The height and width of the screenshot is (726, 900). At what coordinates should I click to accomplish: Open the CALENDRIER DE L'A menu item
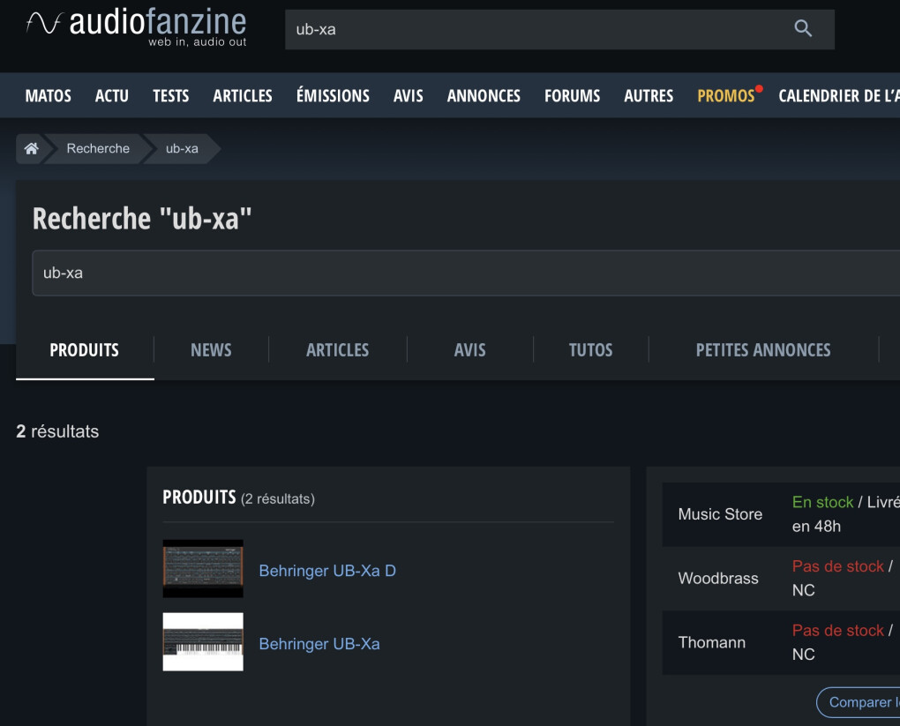[x=838, y=96]
